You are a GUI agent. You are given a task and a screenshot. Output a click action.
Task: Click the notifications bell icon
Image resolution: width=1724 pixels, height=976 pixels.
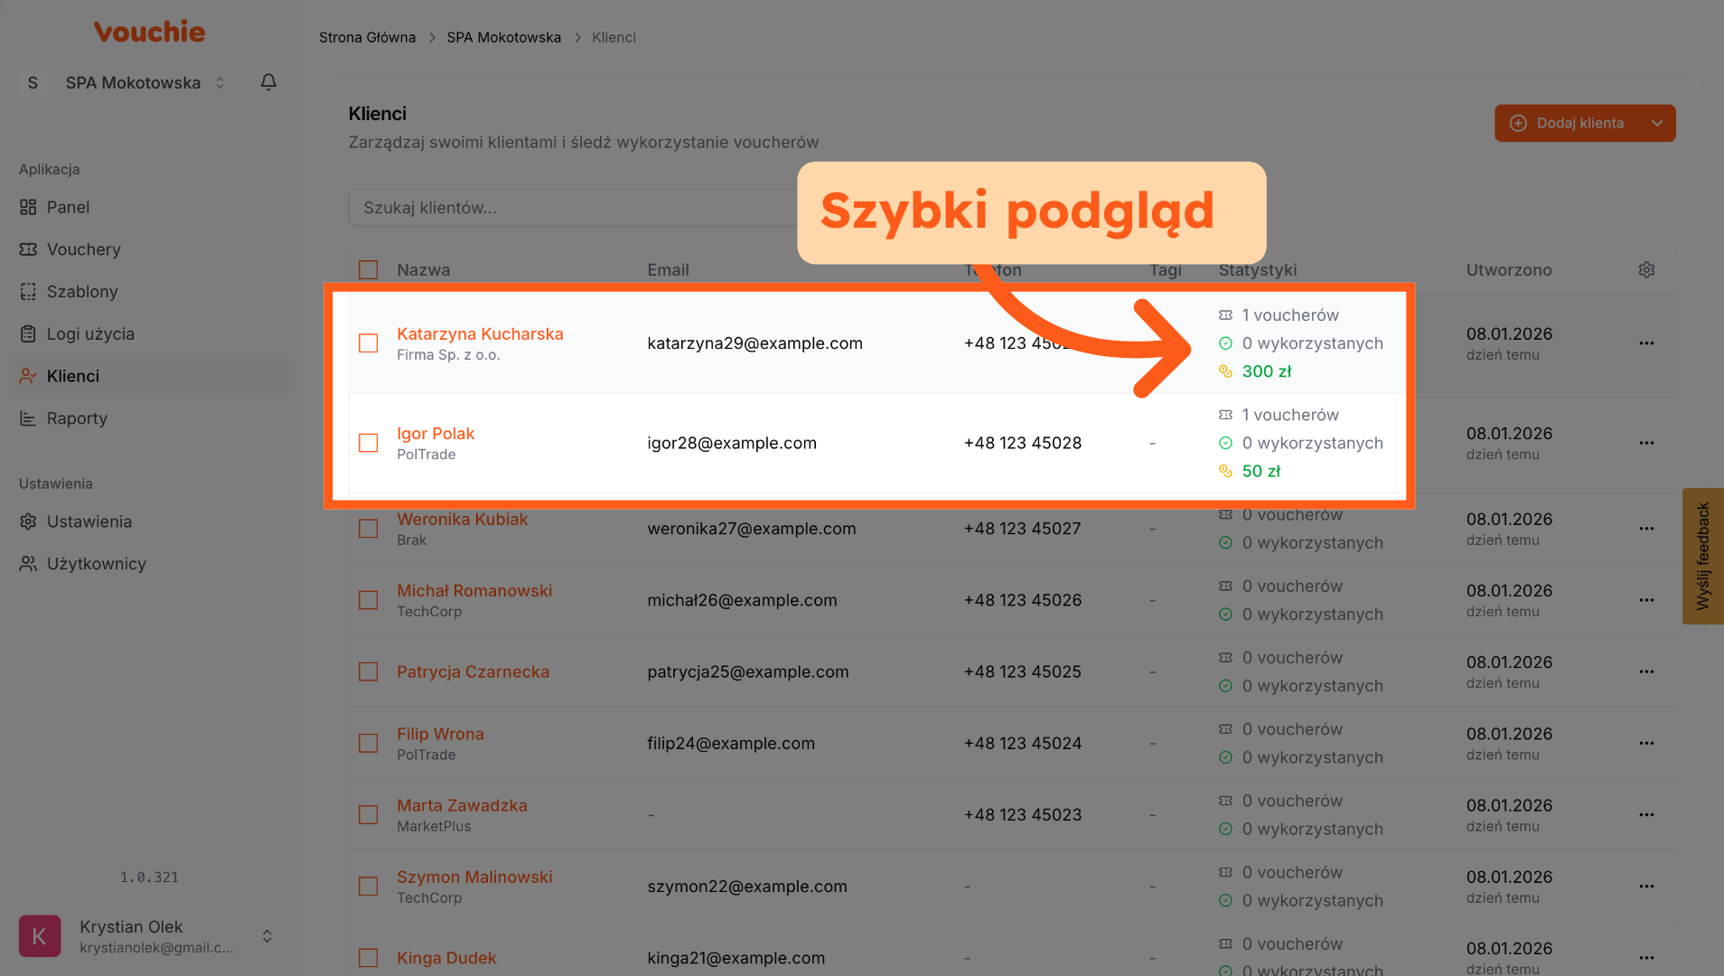point(268,82)
